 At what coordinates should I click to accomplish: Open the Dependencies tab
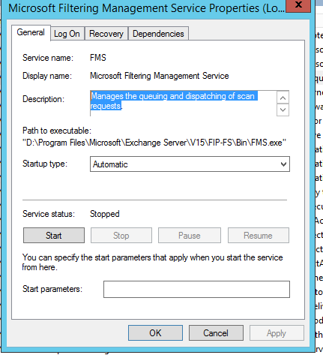click(x=158, y=34)
